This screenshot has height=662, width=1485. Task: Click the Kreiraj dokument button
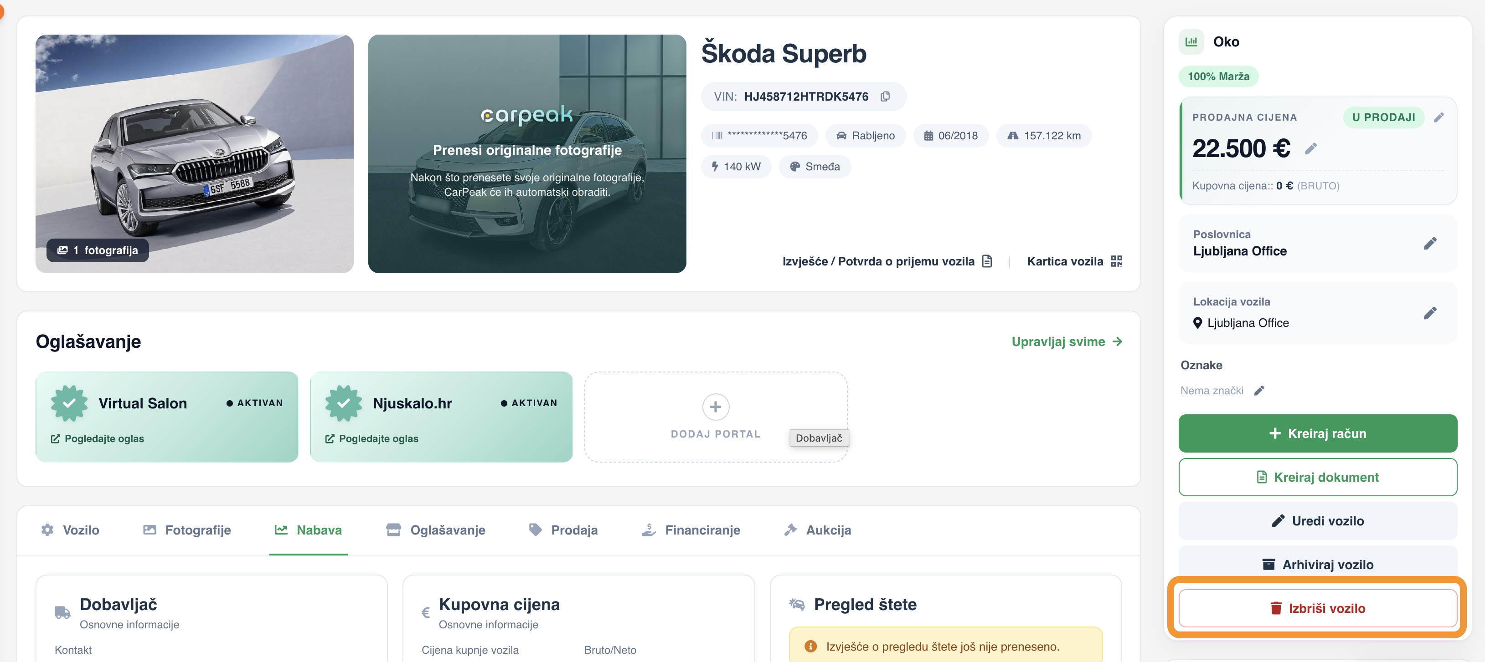(1317, 477)
